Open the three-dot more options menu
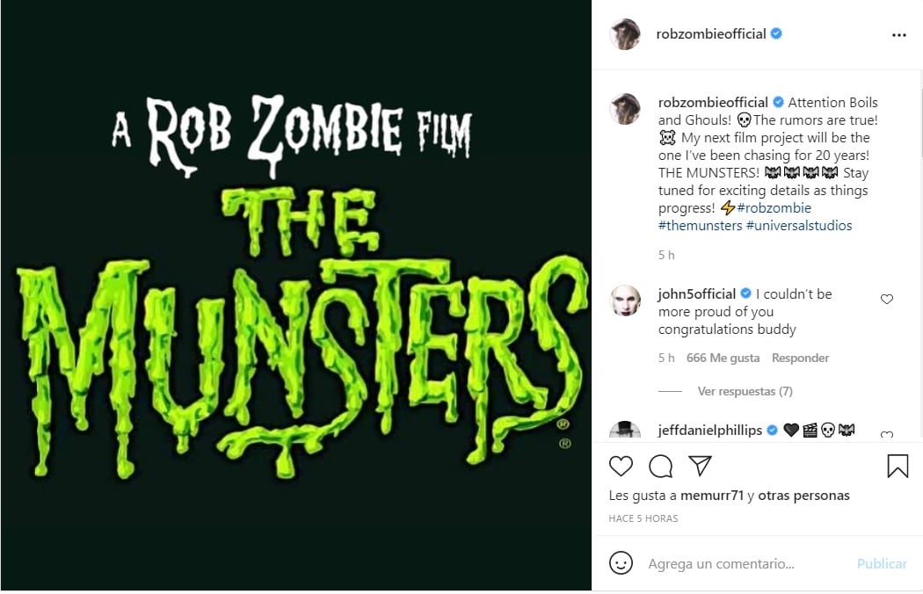This screenshot has height=594, width=923. [x=898, y=35]
